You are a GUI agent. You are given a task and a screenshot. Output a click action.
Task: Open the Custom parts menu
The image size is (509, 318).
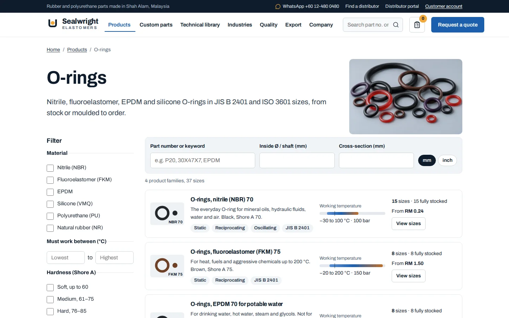(156, 25)
